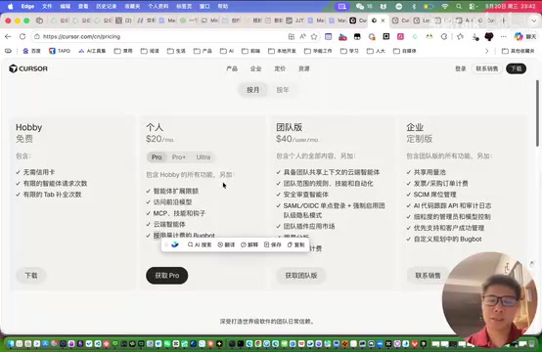This screenshot has width=542, height=352.
Task: Expand the 常用 bookmarks folder
Action: coord(123,51)
